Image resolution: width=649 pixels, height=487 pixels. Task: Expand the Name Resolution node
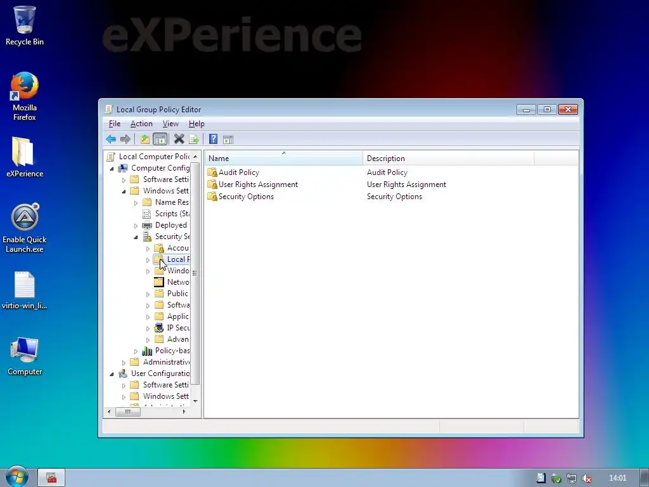(x=136, y=203)
